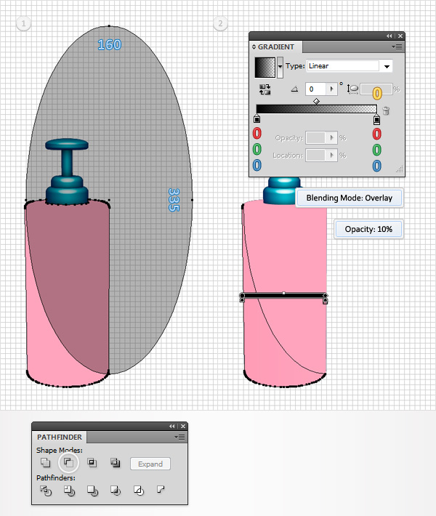Click the Intersect shape mode icon
436x516 pixels.
pos(92,463)
